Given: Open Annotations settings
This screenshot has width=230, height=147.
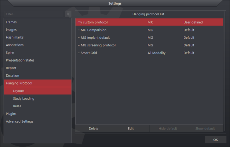Looking at the screenshot, I should (x=15, y=45).
